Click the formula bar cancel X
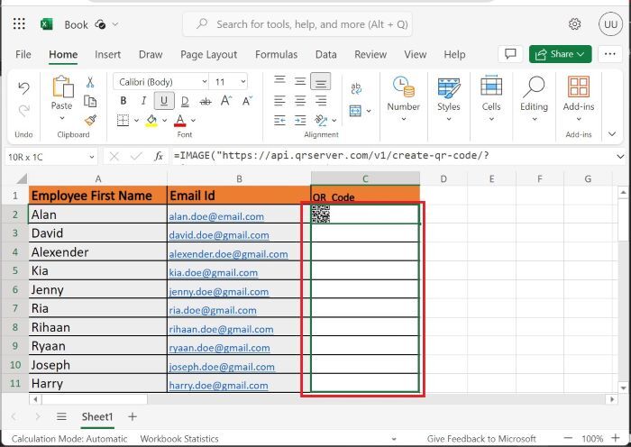Screen dimensions: 631x447 [114, 156]
